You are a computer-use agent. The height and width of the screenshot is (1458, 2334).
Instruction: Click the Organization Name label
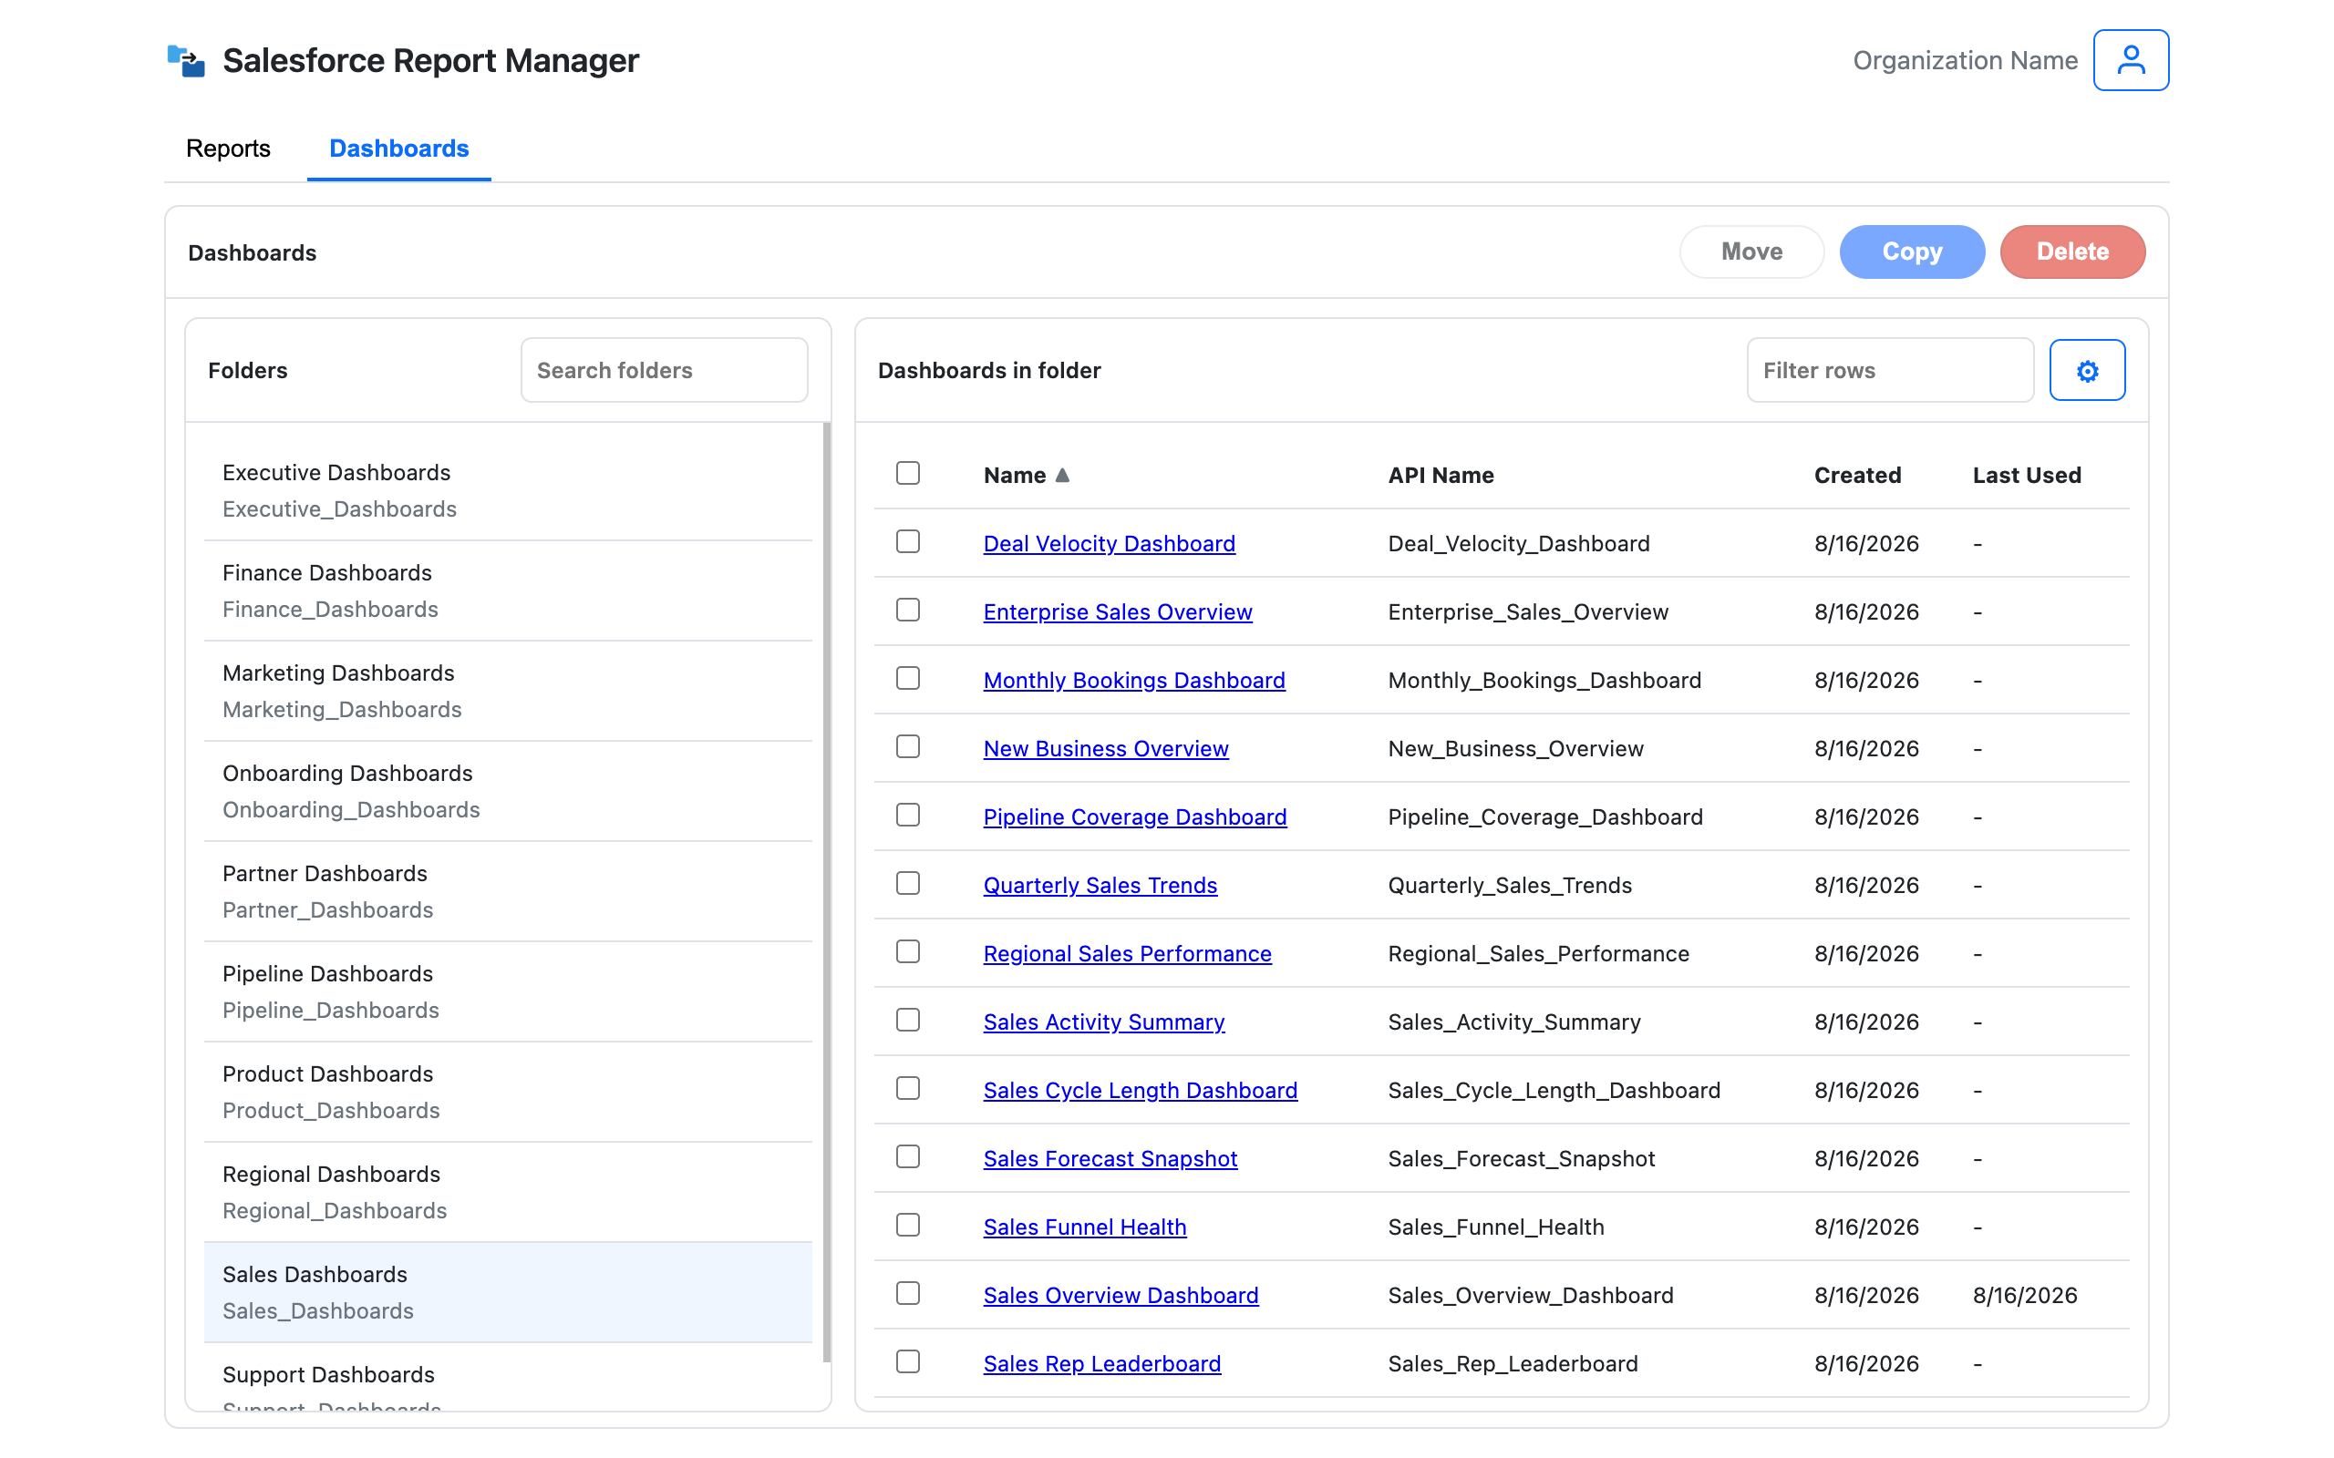[x=1965, y=61]
